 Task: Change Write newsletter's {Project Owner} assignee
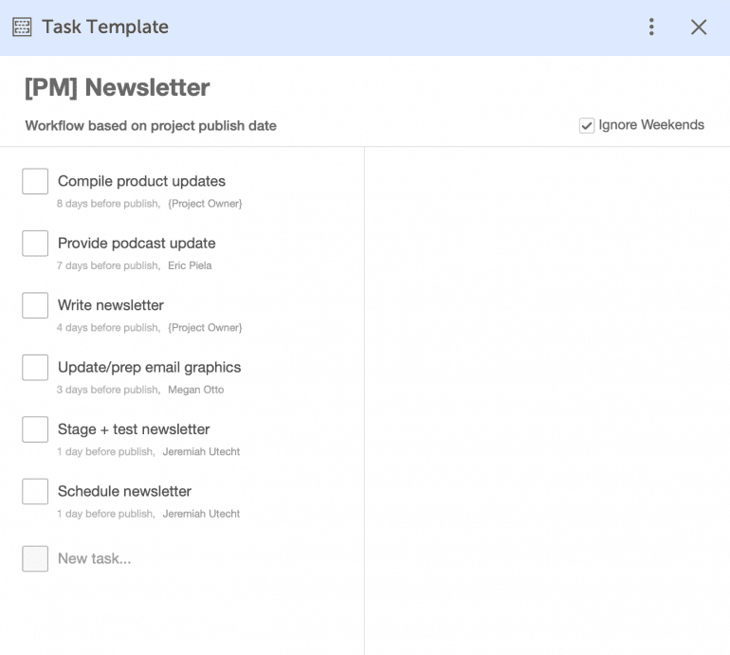(x=205, y=328)
